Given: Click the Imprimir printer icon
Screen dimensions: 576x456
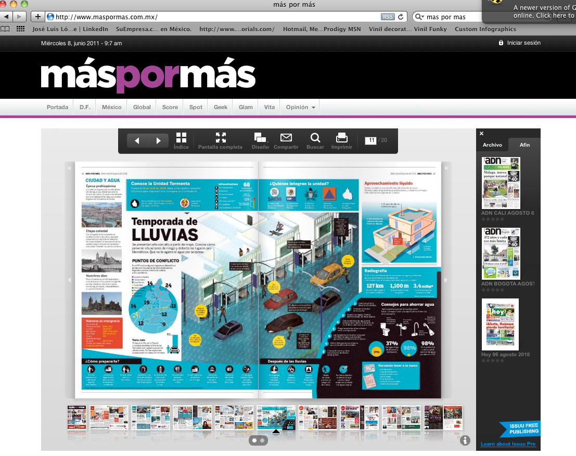Looking at the screenshot, I should [342, 138].
